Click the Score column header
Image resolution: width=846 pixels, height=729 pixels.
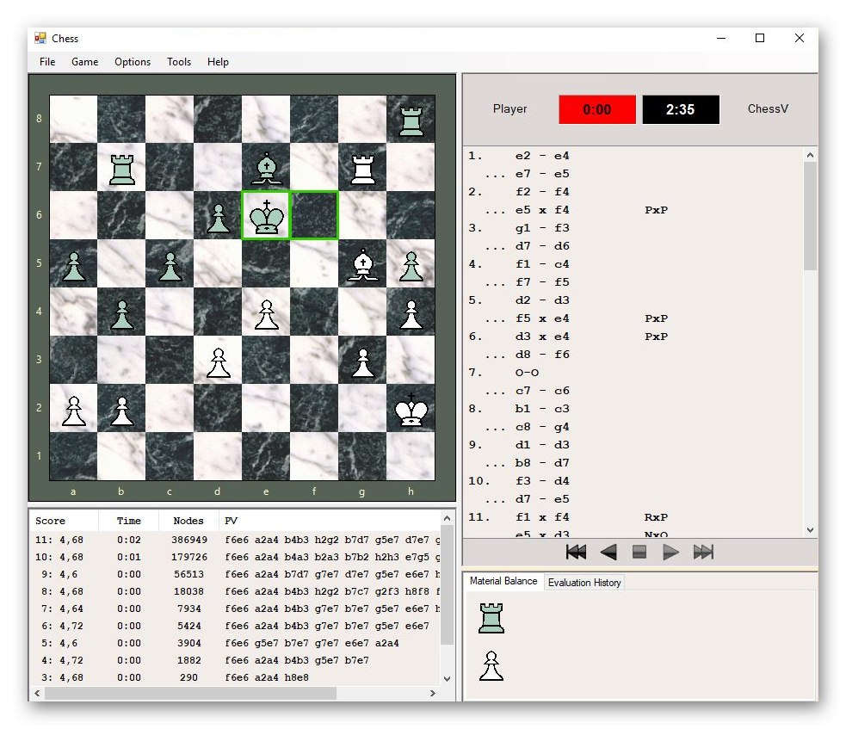point(64,521)
